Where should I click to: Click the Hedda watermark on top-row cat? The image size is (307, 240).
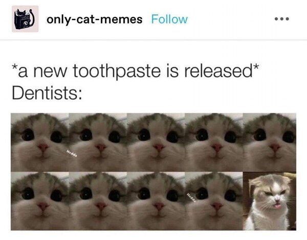coord(72,154)
